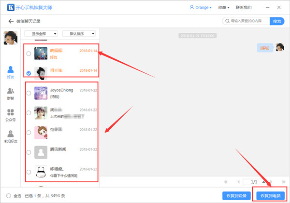Viewport: 290px width, 203px height.
Task: Open the 好友 friends sidebar section
Action: [10, 72]
